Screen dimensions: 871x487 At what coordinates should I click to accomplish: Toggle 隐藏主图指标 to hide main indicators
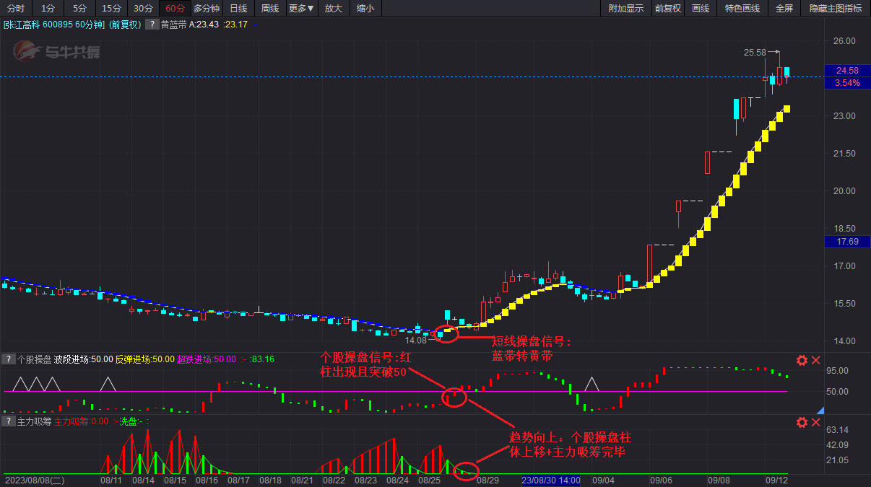(836, 9)
